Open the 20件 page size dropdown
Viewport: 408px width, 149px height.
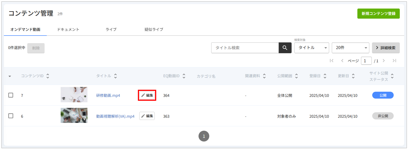click(x=350, y=48)
